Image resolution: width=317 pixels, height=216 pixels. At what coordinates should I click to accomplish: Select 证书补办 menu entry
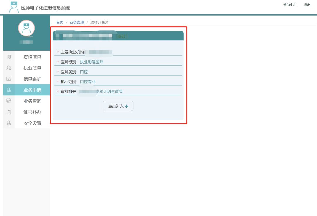32,112
